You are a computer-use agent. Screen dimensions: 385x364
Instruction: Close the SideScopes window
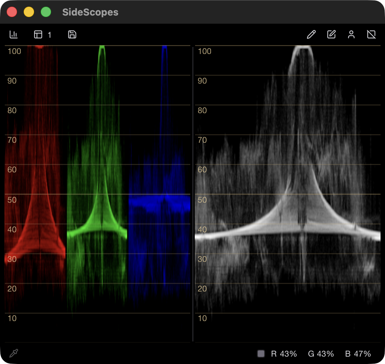point(12,12)
